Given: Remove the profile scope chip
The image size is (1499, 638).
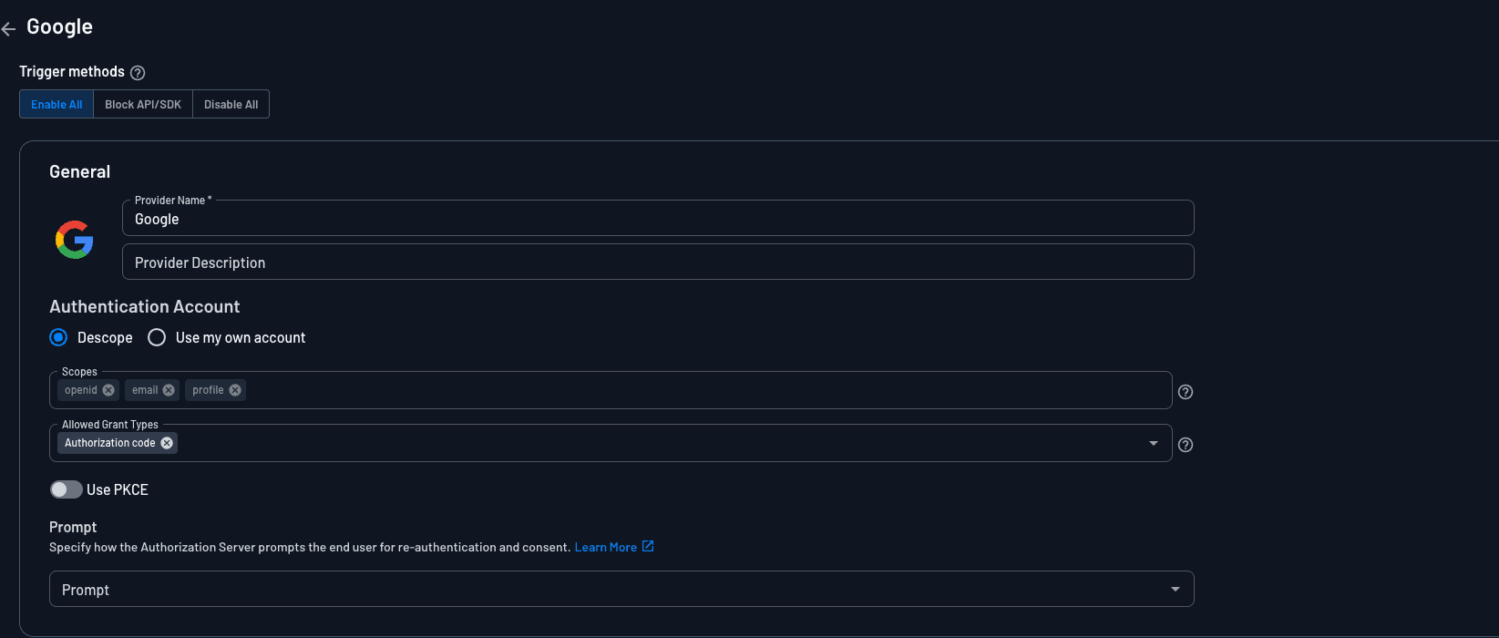Looking at the screenshot, I should 235,390.
